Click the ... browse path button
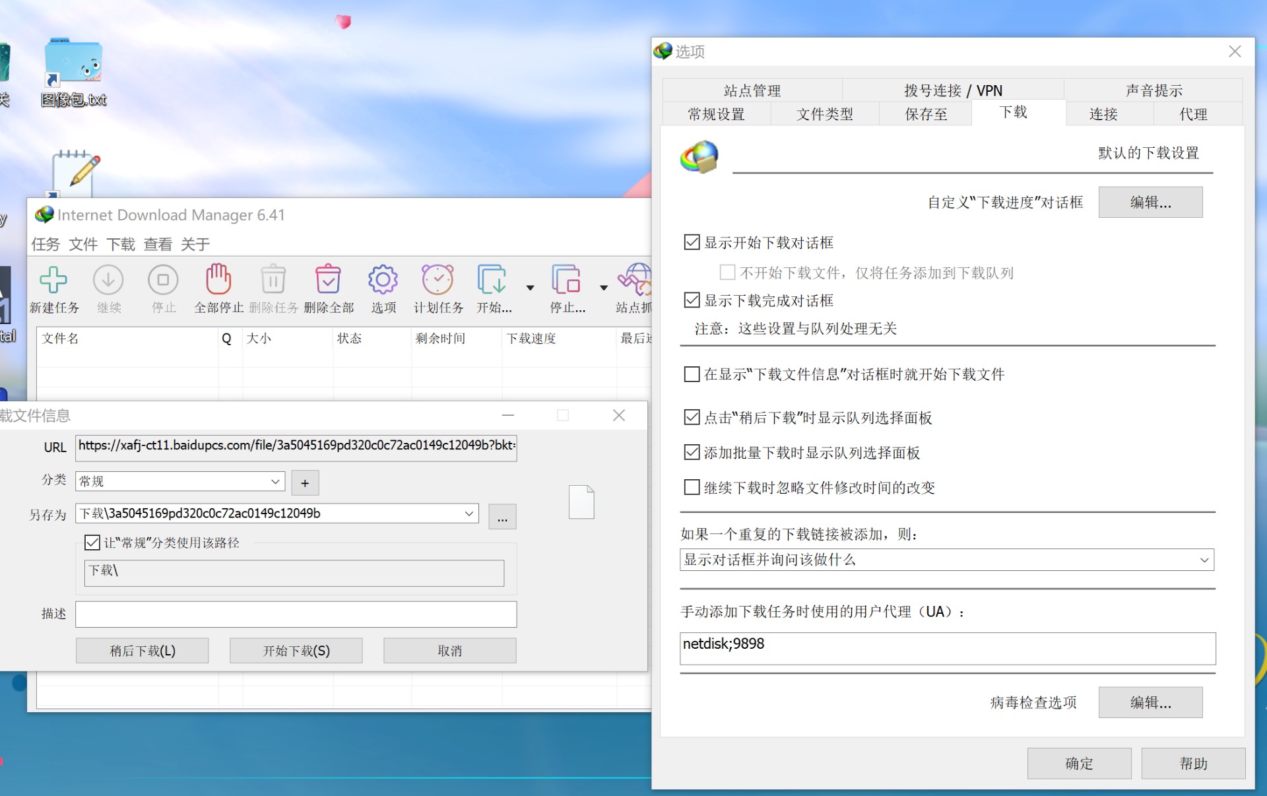This screenshot has width=1267, height=796. point(502,517)
